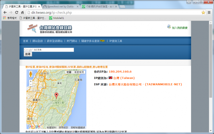This screenshot has width=214, height=134.
Task: Click the red location pin on map
Action: 56,96
